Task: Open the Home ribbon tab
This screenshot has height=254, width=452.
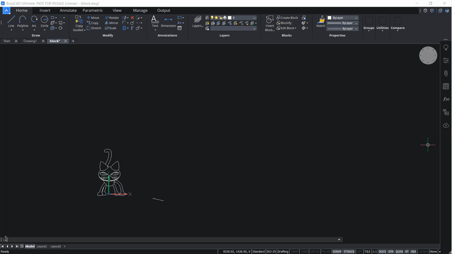Action: point(21,10)
